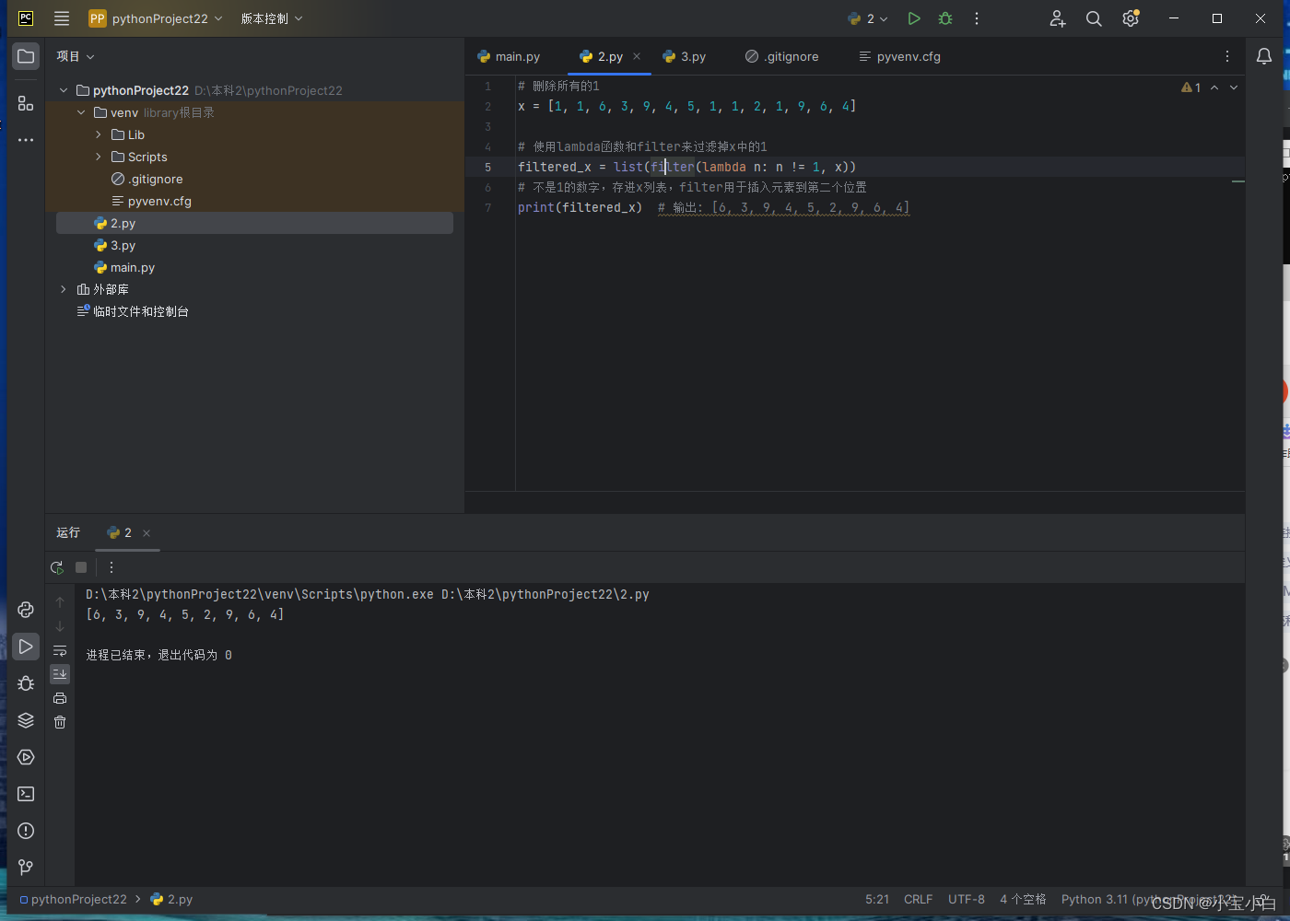Click the warning count indicator
The image size is (1290, 921).
[1190, 87]
